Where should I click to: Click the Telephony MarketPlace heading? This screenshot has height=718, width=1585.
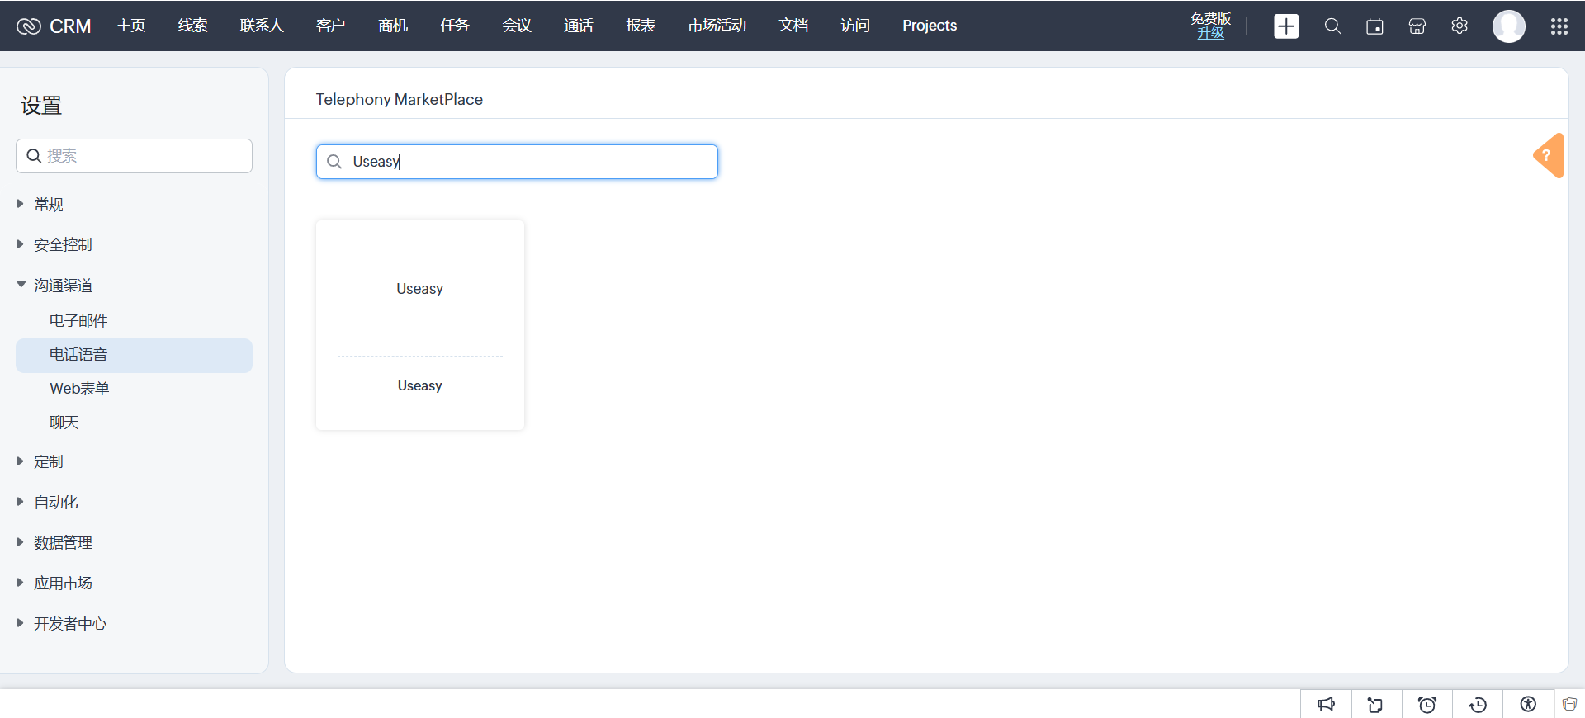400,99
